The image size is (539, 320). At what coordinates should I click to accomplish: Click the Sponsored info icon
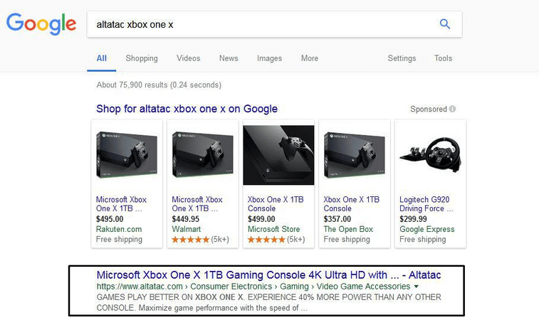point(452,110)
